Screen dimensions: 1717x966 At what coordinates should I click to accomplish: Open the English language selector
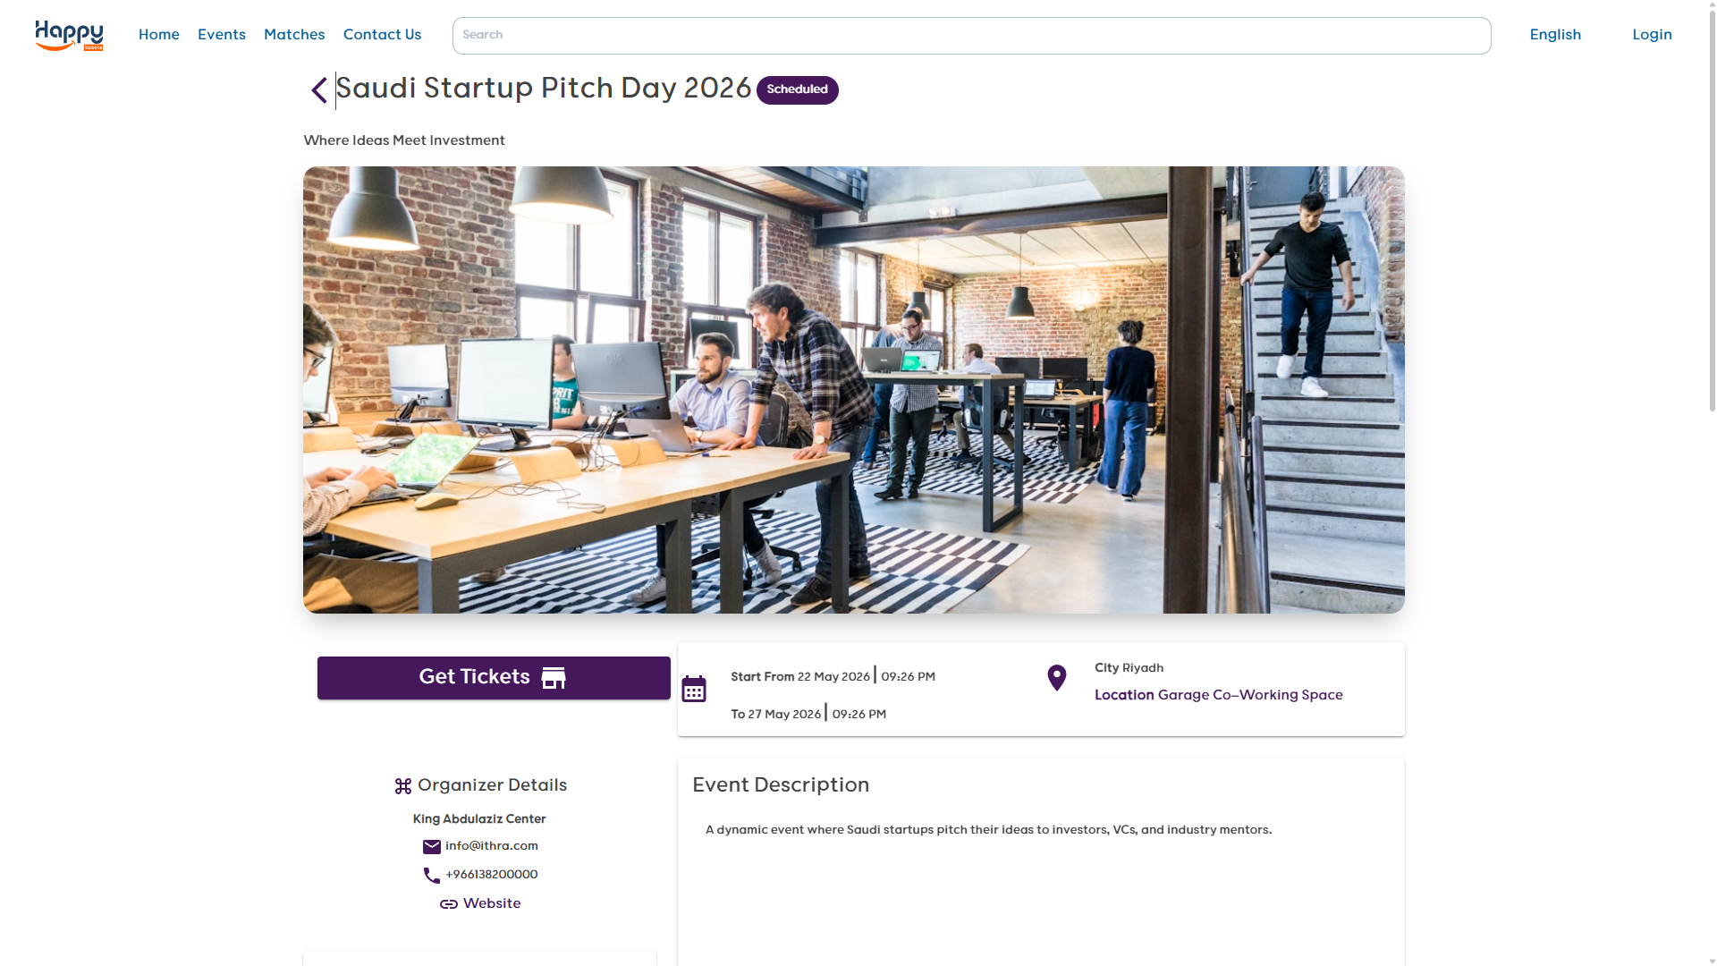[x=1555, y=35]
